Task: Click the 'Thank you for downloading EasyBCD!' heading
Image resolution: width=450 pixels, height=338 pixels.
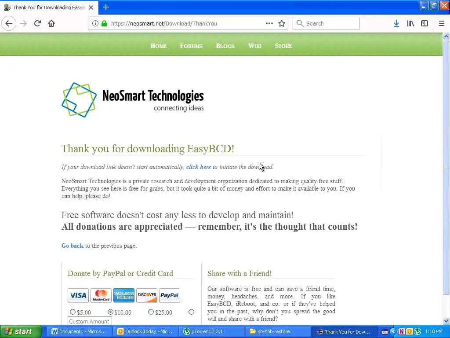Action: 148,149
